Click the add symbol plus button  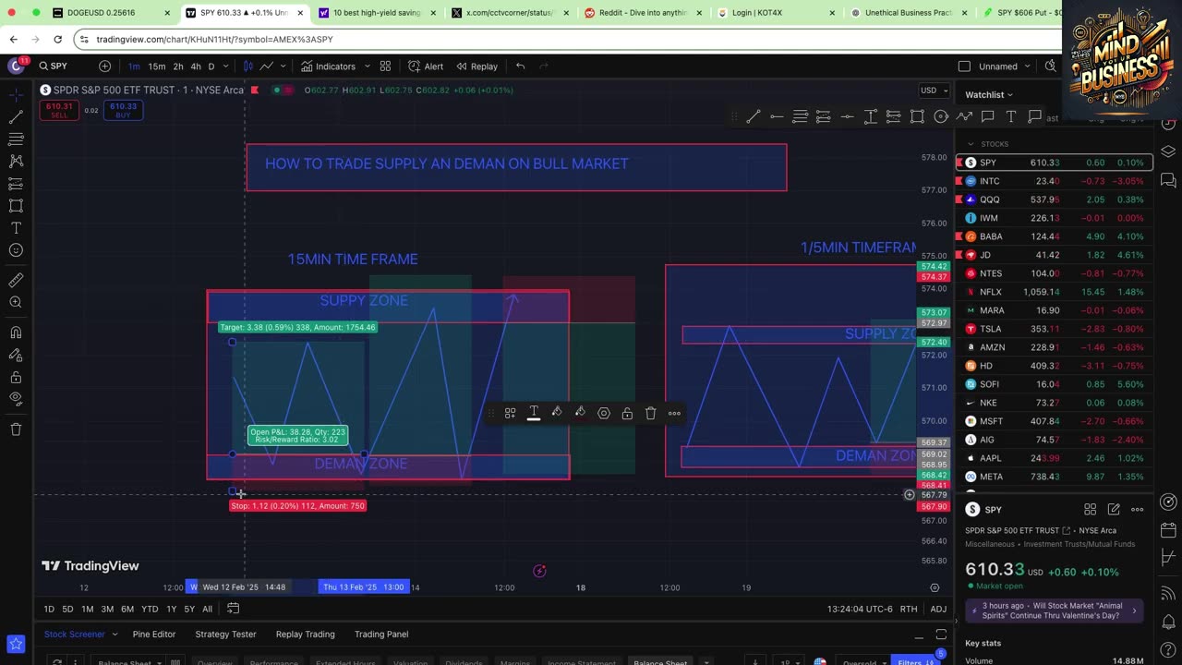click(x=104, y=66)
